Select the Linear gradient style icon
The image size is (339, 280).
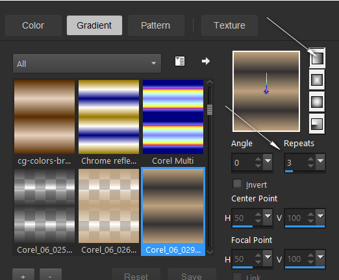317,58
